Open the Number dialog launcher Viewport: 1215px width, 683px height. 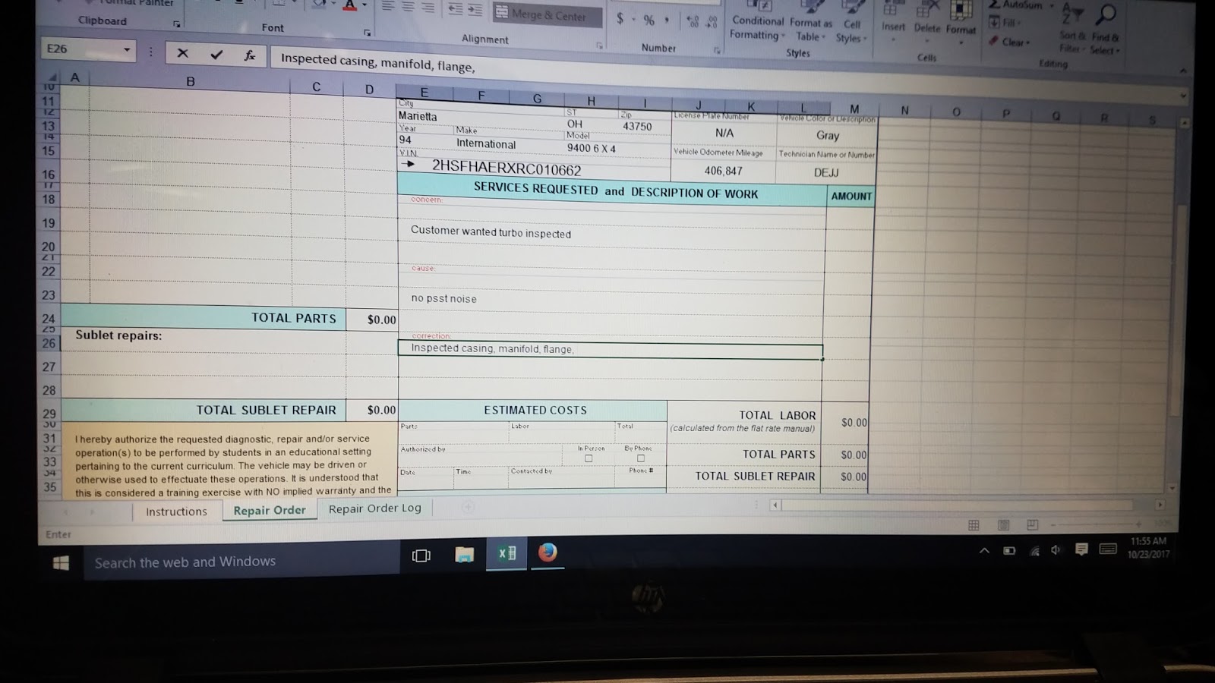tap(717, 51)
